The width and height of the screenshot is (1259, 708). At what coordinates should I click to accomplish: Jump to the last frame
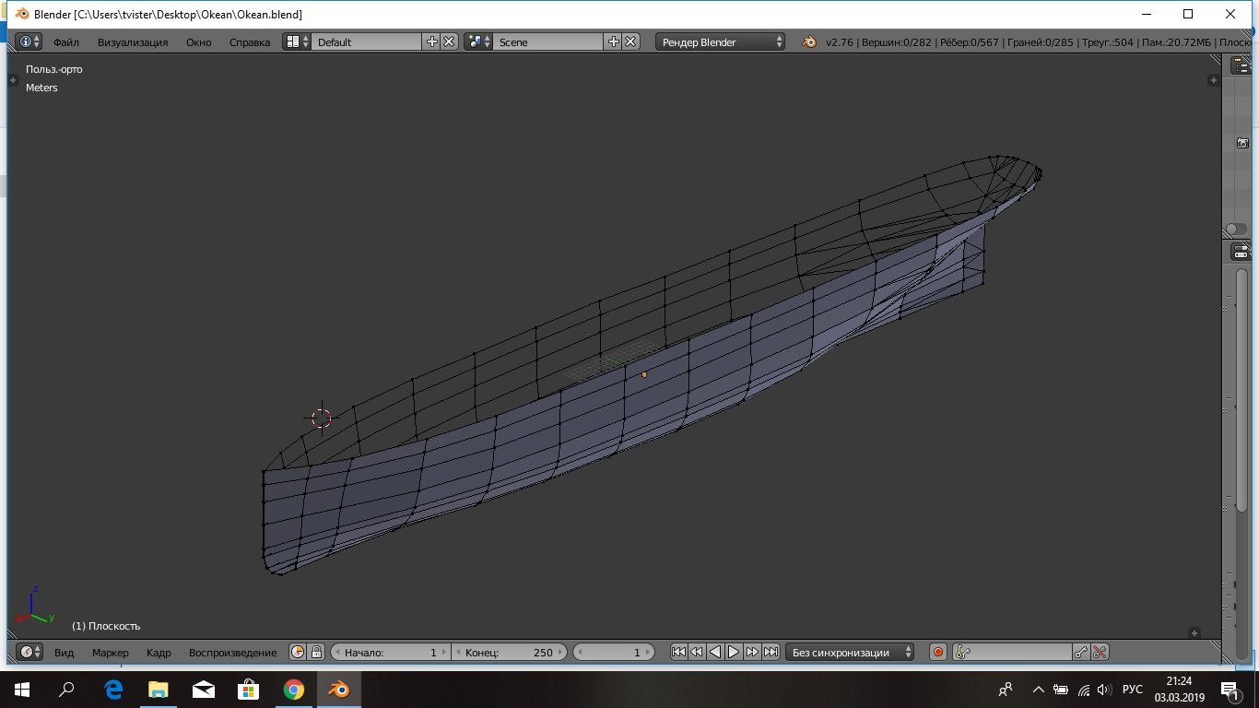coord(771,652)
